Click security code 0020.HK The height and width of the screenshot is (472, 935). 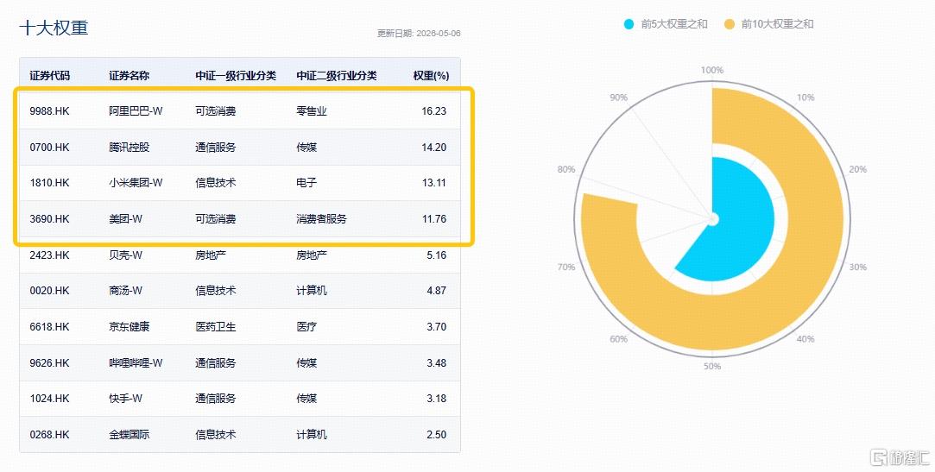49,291
